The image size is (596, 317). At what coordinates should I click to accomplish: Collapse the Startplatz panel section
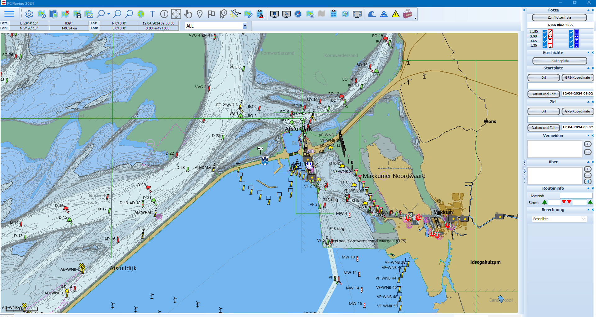588,68
